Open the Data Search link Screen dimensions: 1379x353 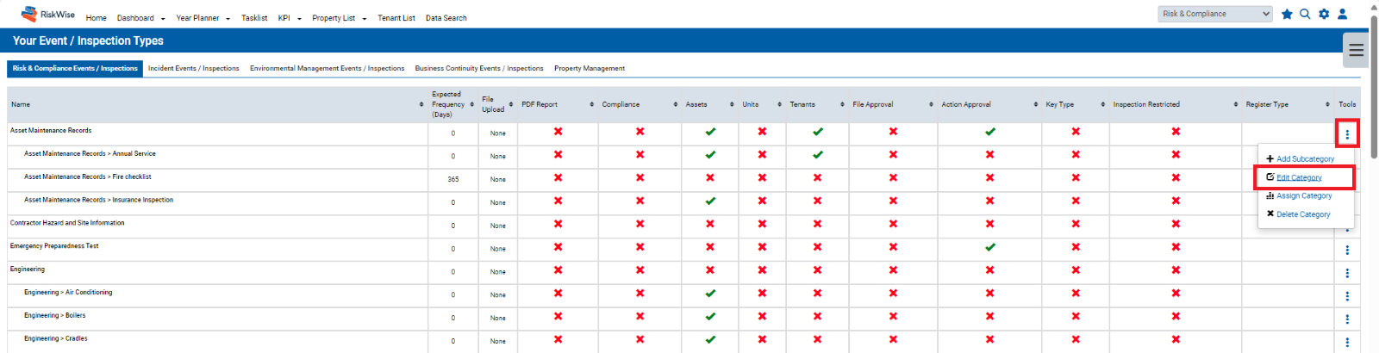tap(446, 18)
